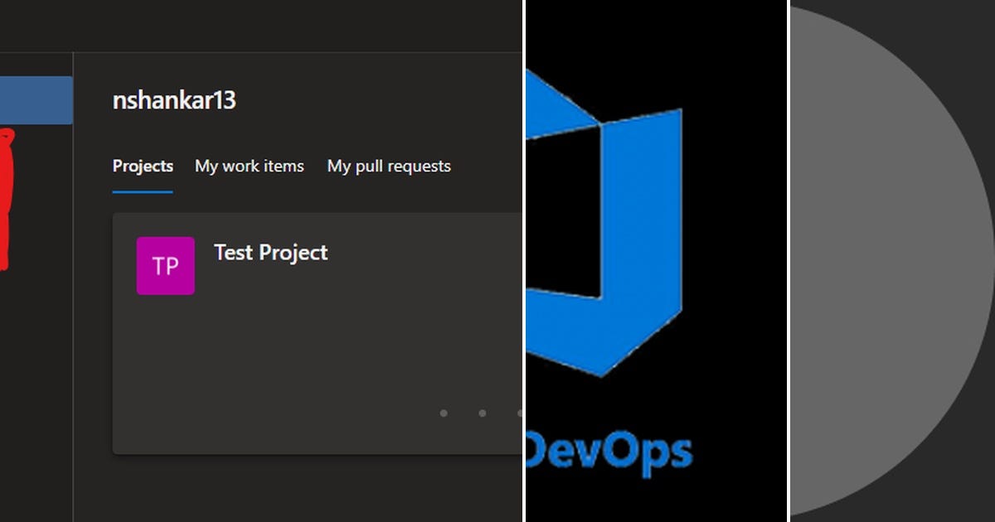Click the blue underline beneath Projects
Viewport: 995px width, 522px height.
point(142,191)
